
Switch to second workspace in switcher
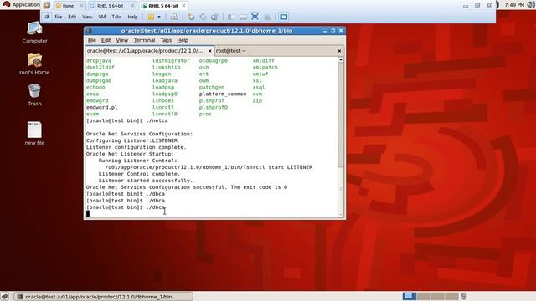tap(423, 296)
